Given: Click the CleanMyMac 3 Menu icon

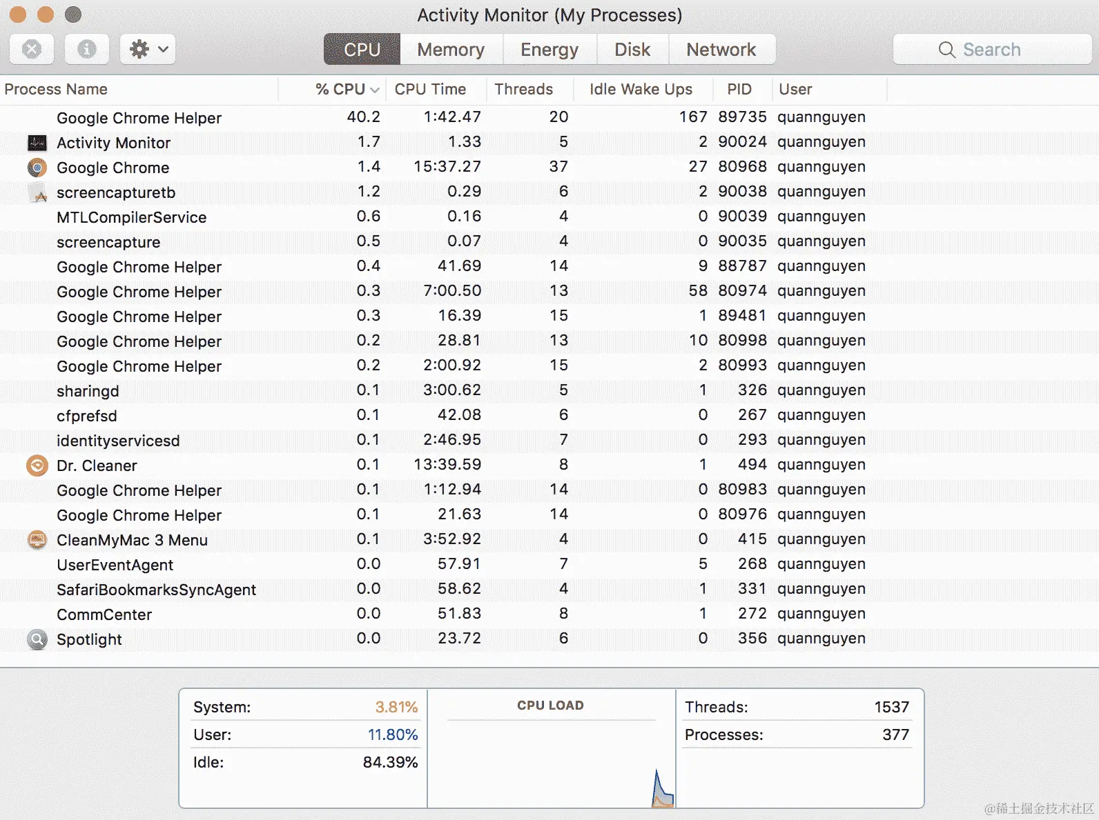Looking at the screenshot, I should 37,540.
